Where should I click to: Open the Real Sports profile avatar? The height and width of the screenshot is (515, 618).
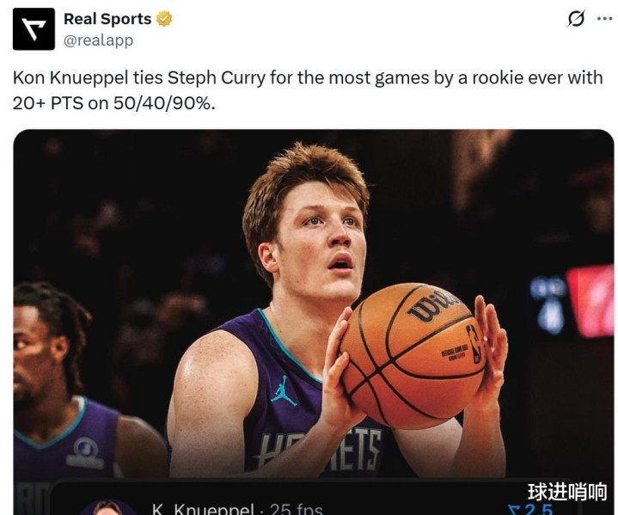(34, 29)
